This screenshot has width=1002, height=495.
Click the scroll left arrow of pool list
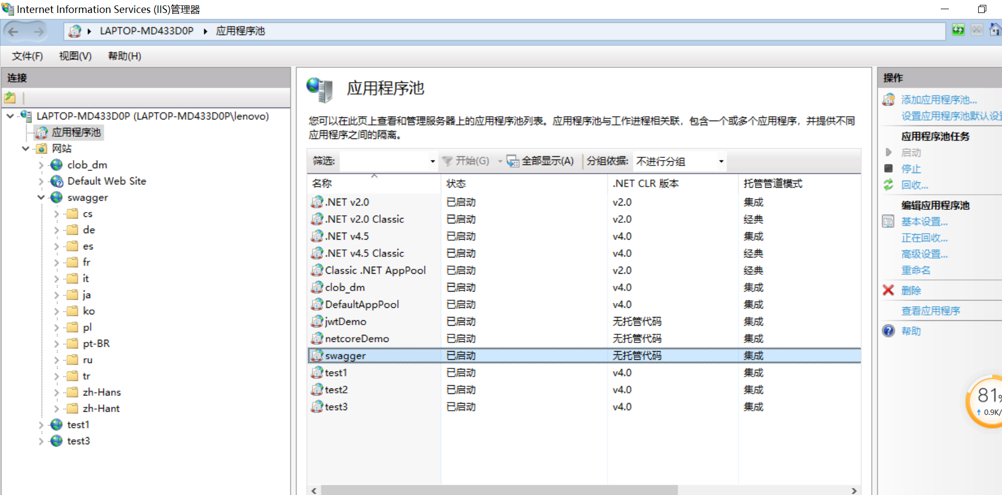pyautogui.click(x=314, y=490)
